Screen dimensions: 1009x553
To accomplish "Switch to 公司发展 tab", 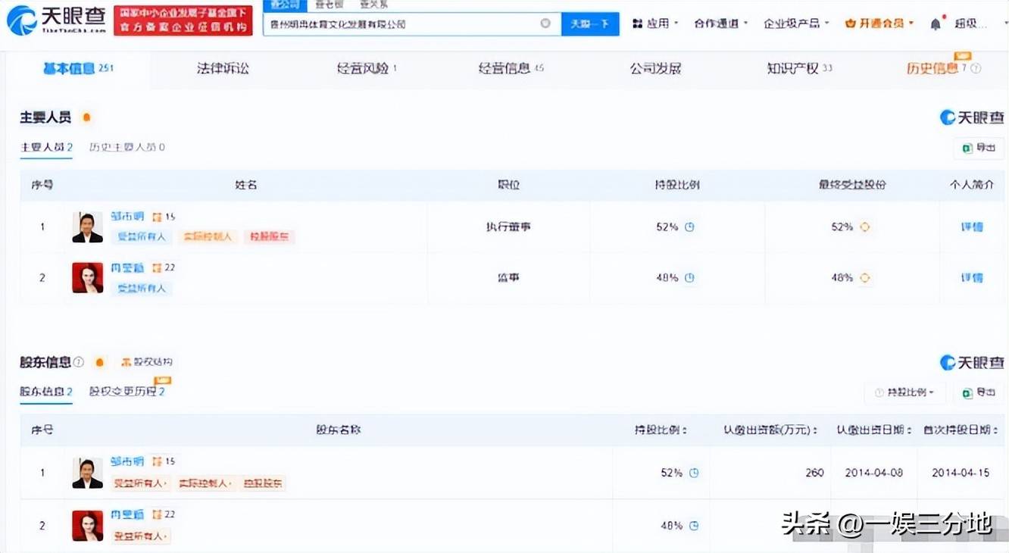I will coord(655,69).
